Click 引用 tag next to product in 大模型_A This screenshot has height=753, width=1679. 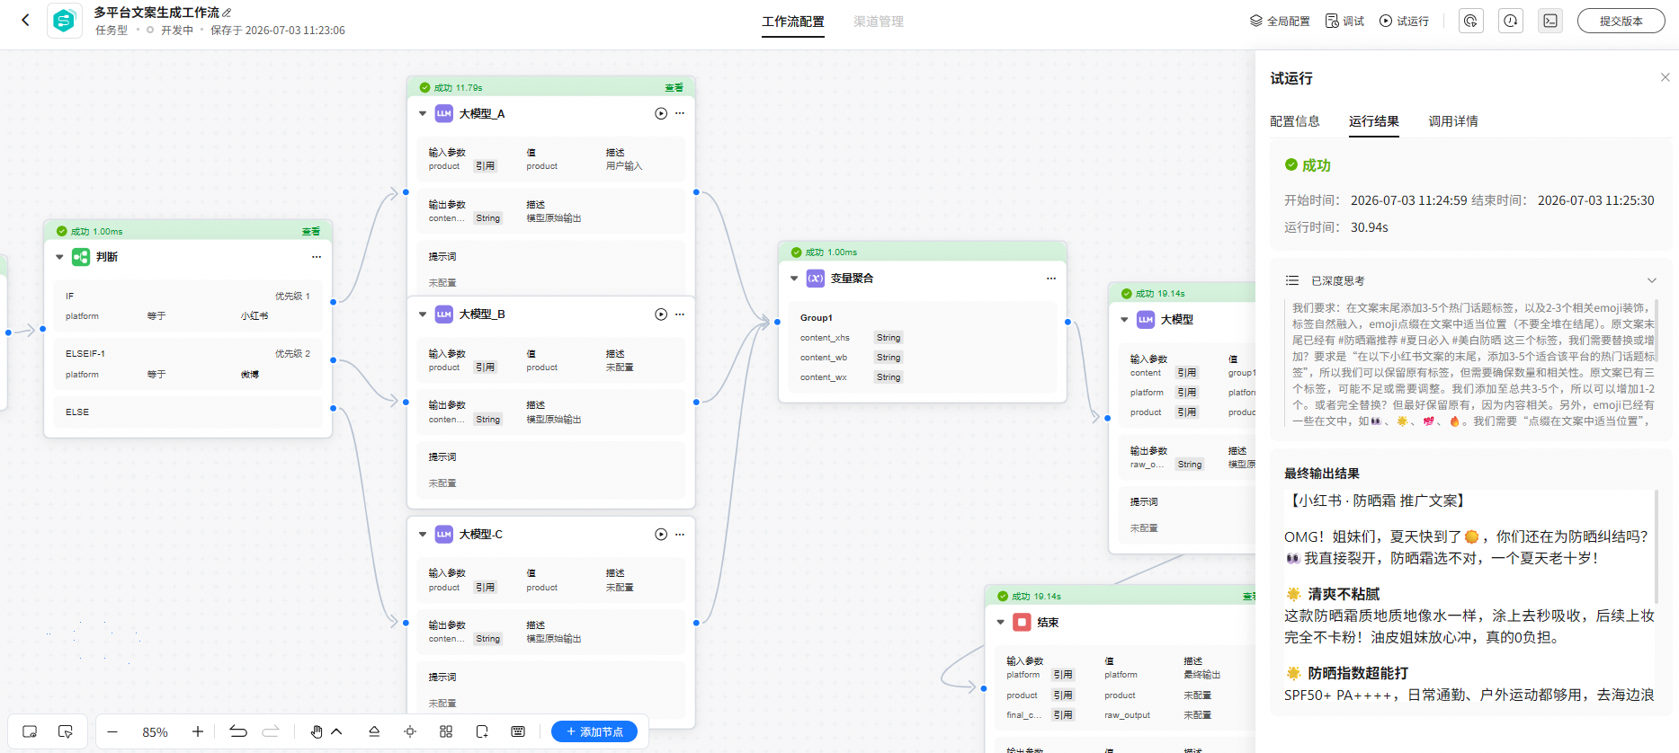pyautogui.click(x=486, y=166)
